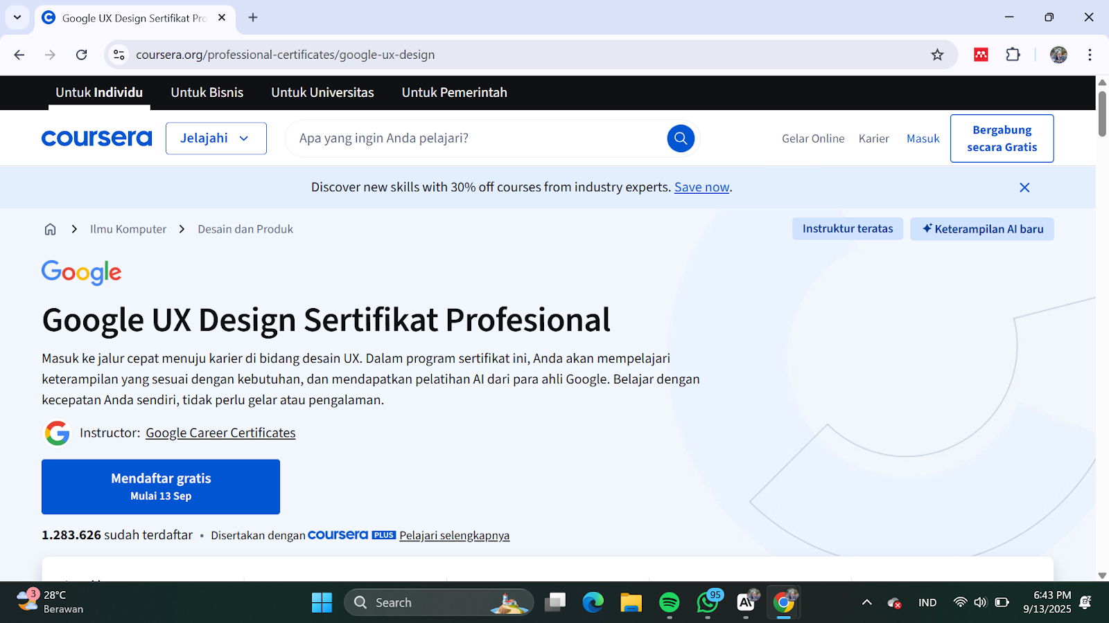
Task: View site information icon in address bar
Action: point(119,55)
